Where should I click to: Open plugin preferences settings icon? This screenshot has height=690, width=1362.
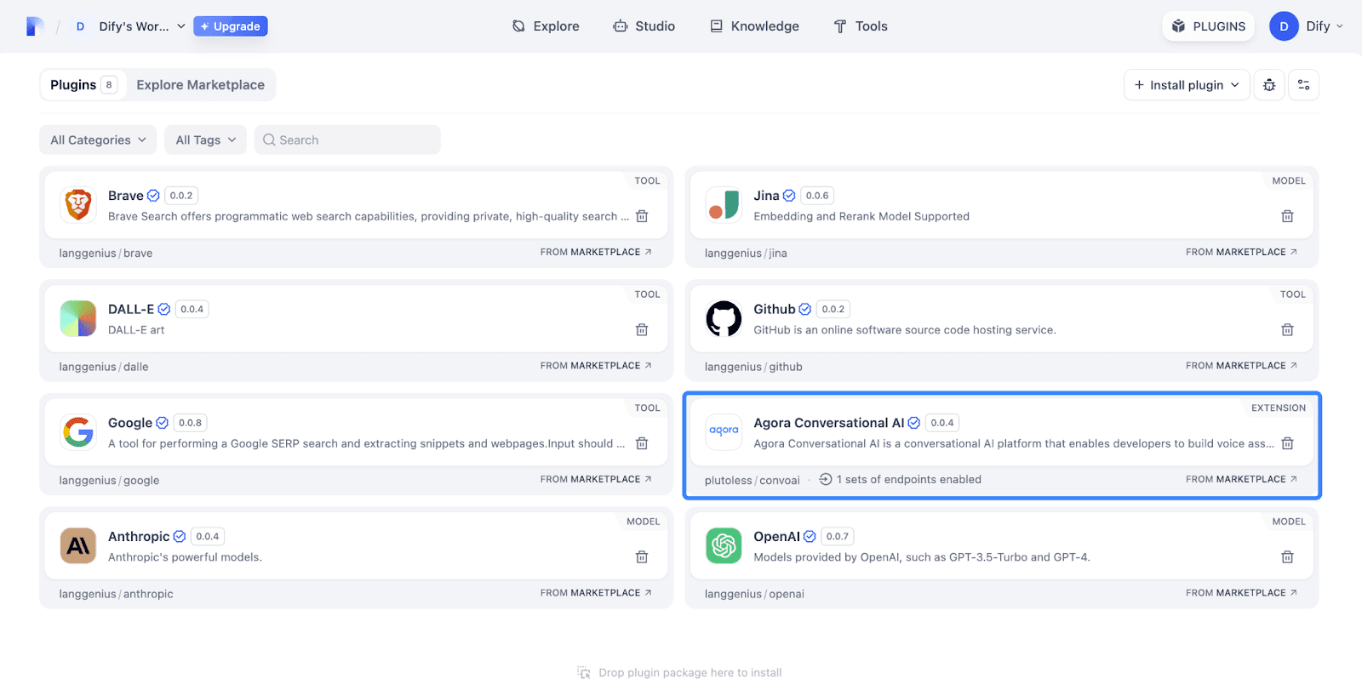1303,85
